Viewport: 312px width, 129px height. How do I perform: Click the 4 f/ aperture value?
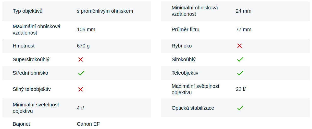[80, 108]
